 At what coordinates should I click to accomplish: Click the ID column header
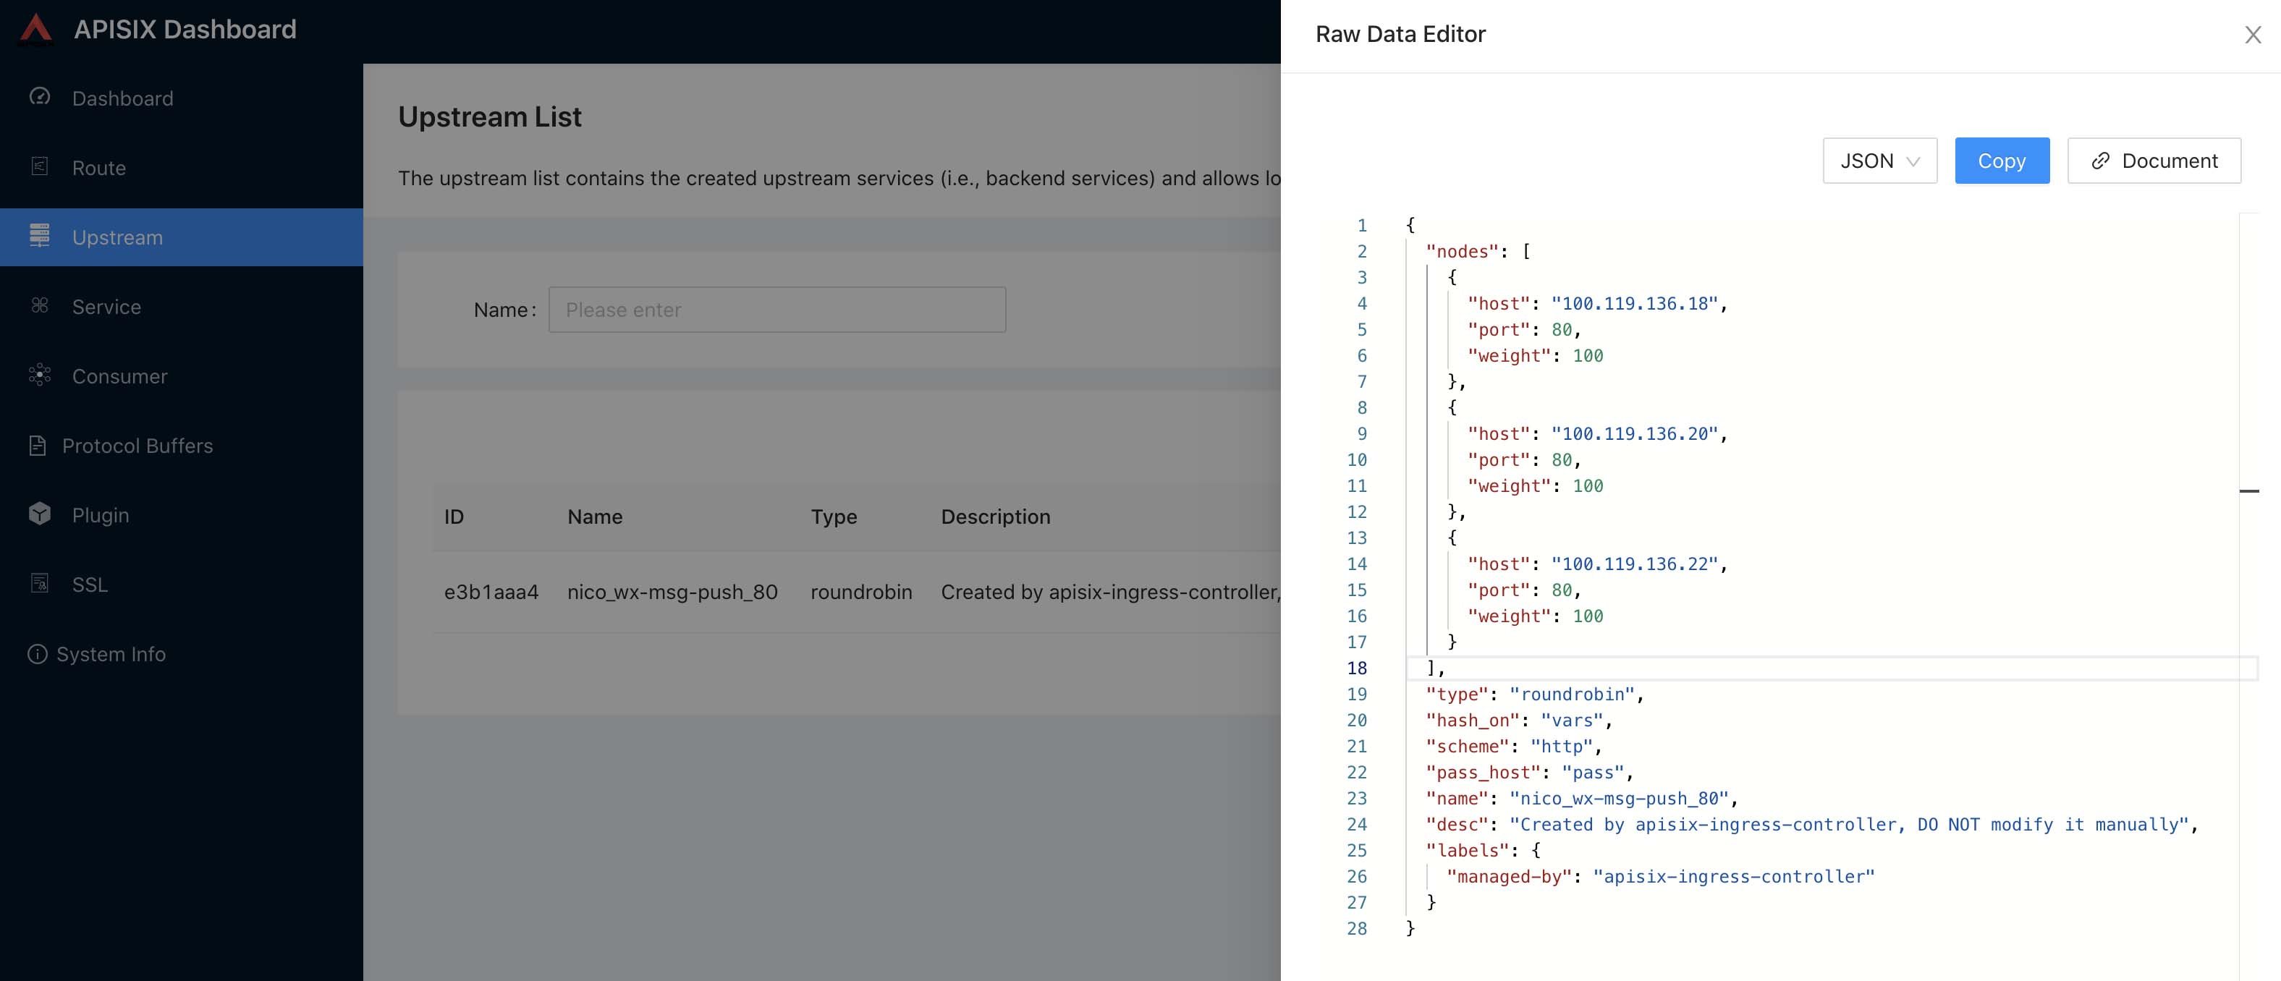click(x=454, y=516)
